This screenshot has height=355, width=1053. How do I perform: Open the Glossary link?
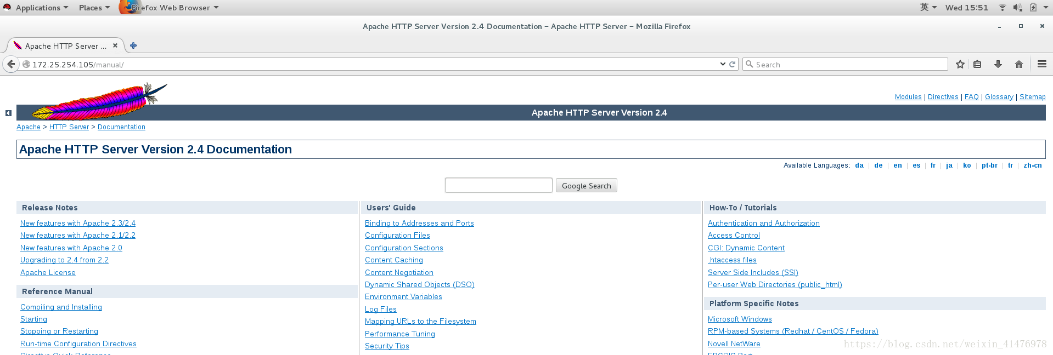(x=999, y=97)
